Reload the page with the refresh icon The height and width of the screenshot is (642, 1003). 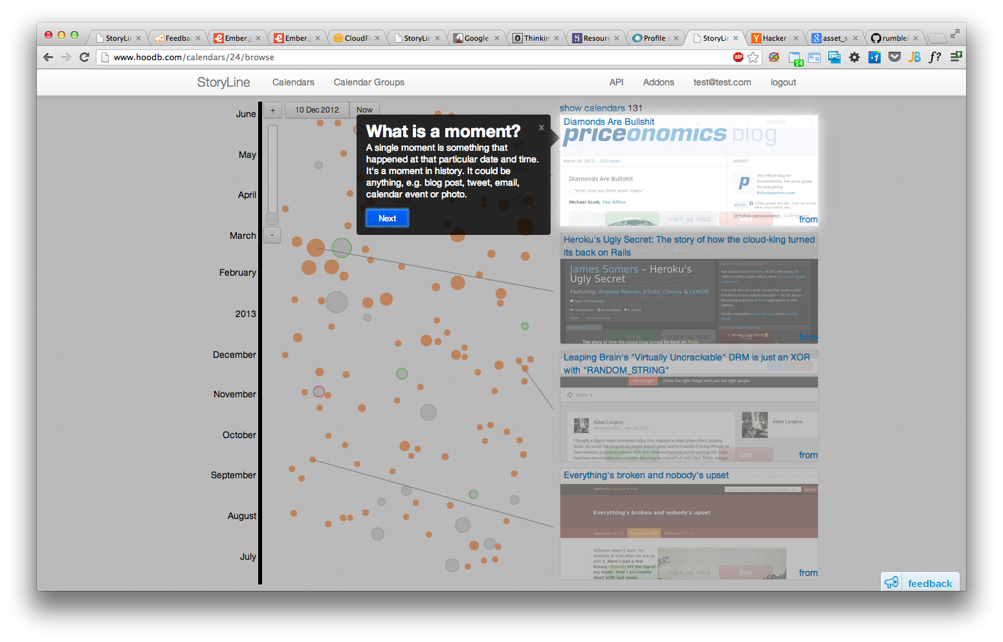point(84,57)
